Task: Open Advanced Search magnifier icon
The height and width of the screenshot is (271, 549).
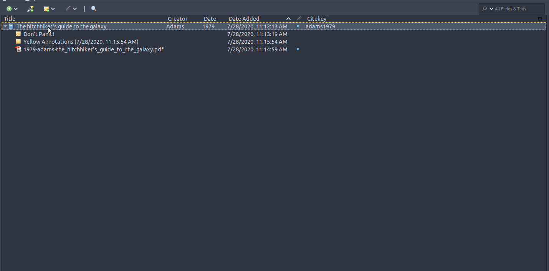Action: (94, 9)
